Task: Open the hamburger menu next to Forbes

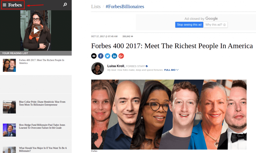Action: [4, 5]
